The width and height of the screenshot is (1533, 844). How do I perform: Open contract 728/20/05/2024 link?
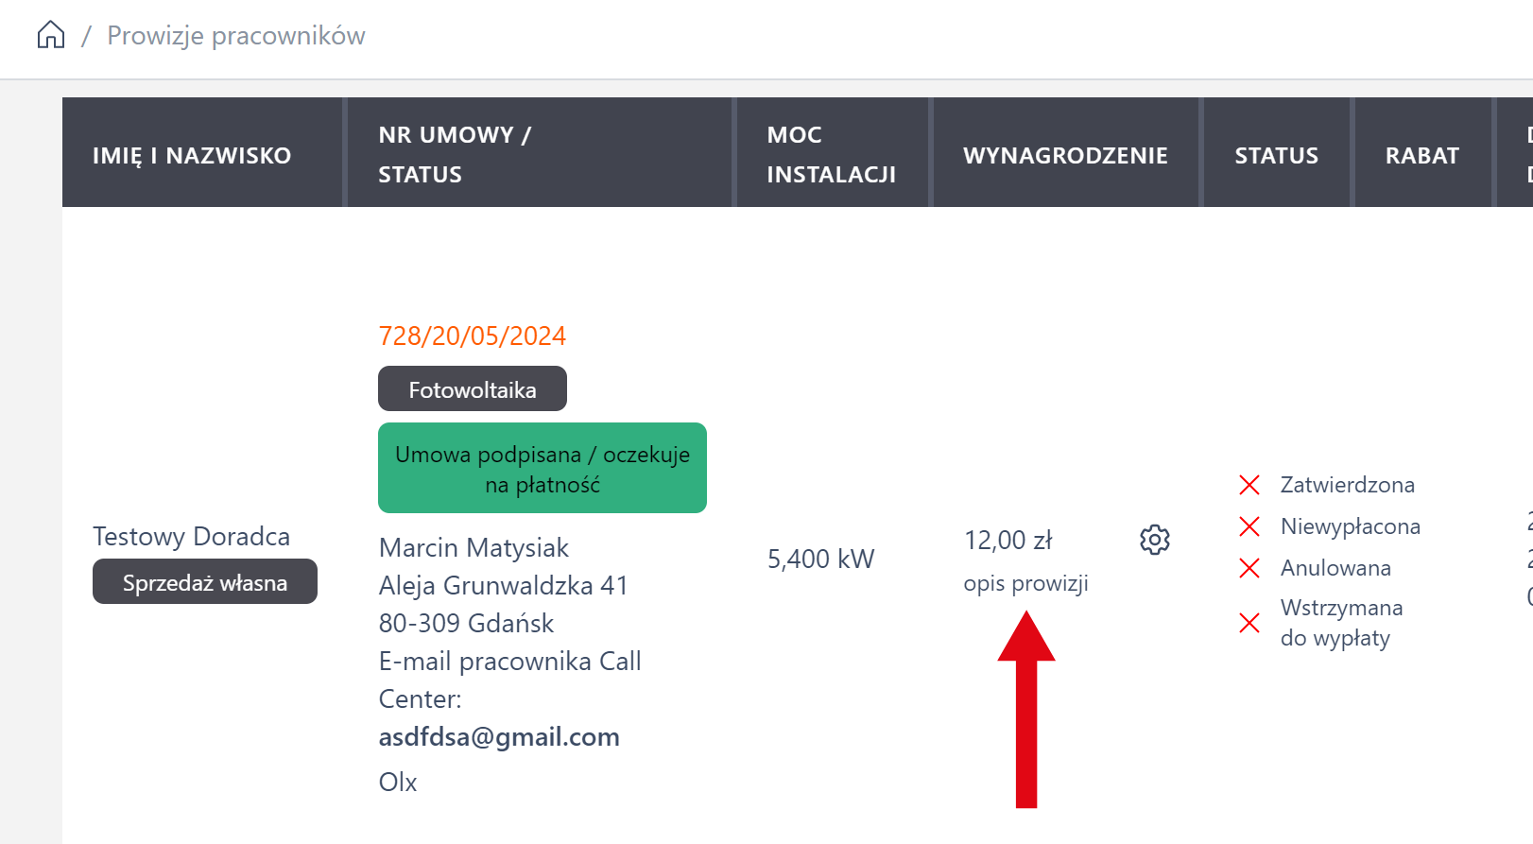(472, 336)
